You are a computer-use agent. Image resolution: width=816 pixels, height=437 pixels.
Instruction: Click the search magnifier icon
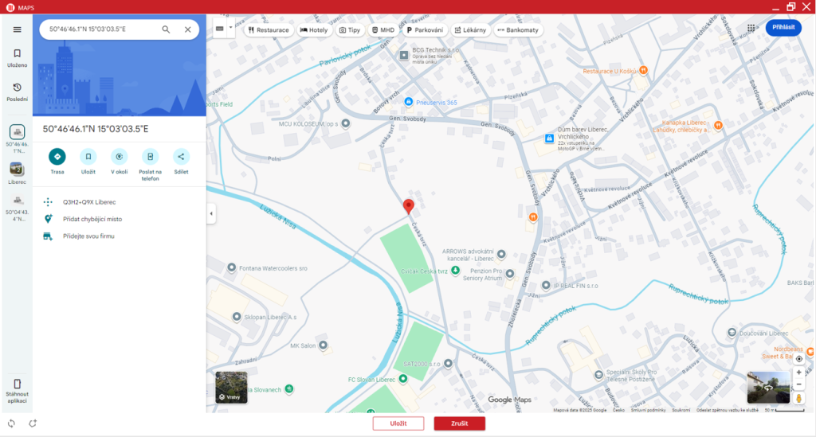(x=166, y=29)
